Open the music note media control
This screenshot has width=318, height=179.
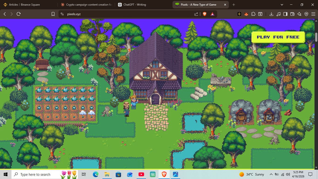[278, 14]
